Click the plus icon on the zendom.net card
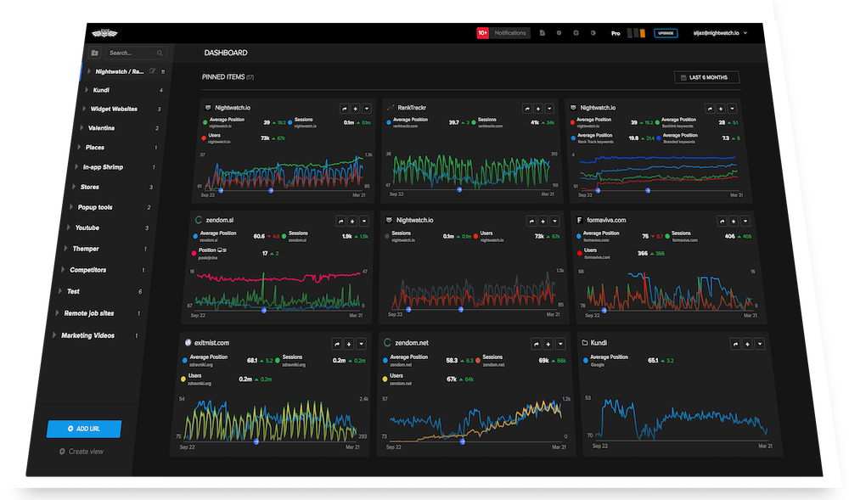This screenshot has width=849, height=500. tap(548, 344)
